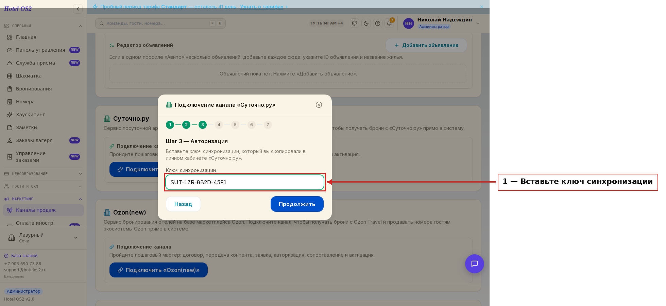Image resolution: width=666 pixels, height=306 pixels.
Task: Click the Hotel OS2 v2.0 version text
Action: pyautogui.click(x=19, y=299)
